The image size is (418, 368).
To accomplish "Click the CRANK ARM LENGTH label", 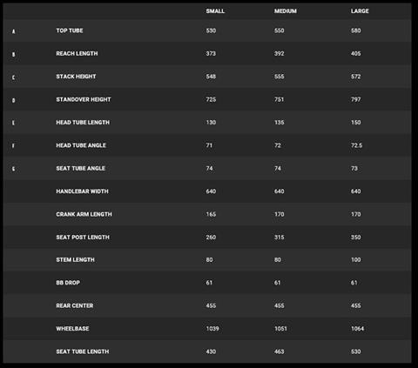I will click(x=84, y=214).
